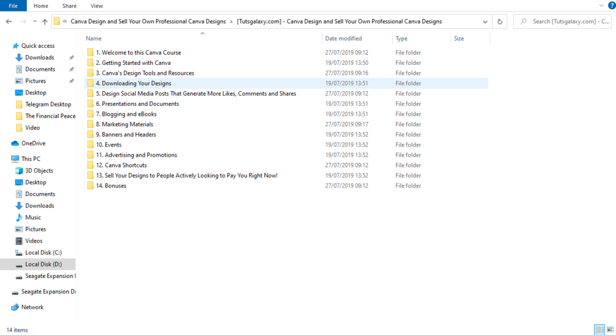Select Quick access in navigation pane
This screenshot has width=616, height=335.
(x=38, y=46)
